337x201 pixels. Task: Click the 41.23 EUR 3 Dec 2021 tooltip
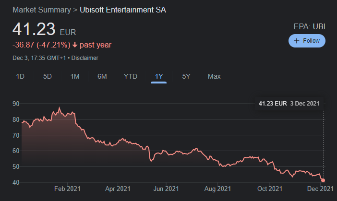pos(289,104)
